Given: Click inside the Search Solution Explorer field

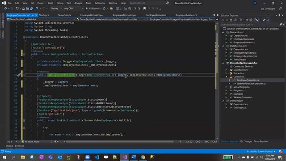Looking at the screenshot, I should 250,25.
